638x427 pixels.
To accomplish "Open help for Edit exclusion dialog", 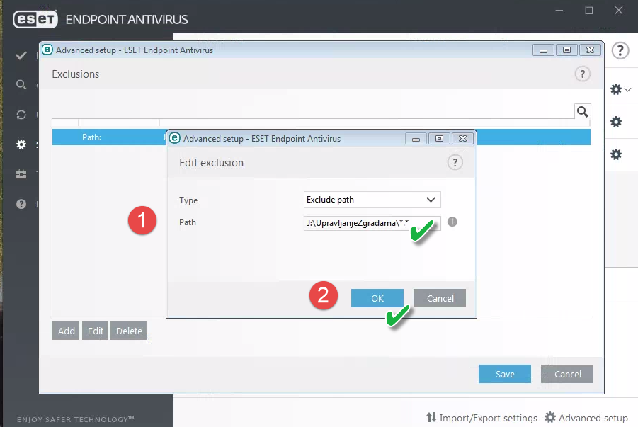I will click(x=455, y=163).
